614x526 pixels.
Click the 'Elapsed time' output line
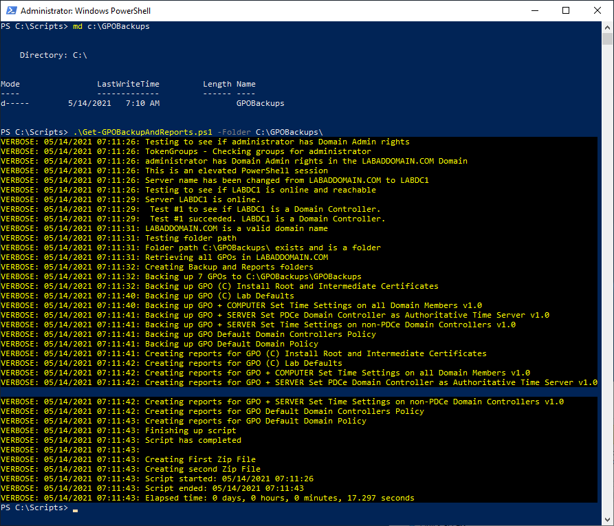[279, 498]
